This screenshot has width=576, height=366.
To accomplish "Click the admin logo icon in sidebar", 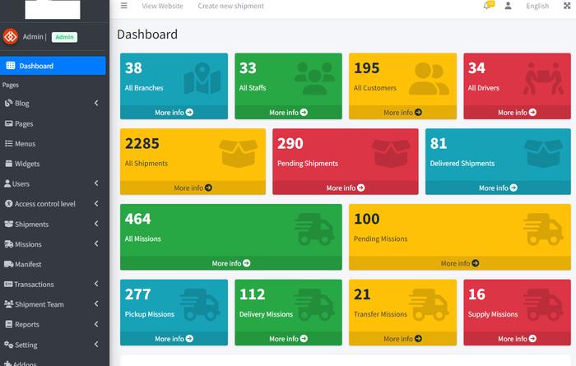I will (x=11, y=36).
